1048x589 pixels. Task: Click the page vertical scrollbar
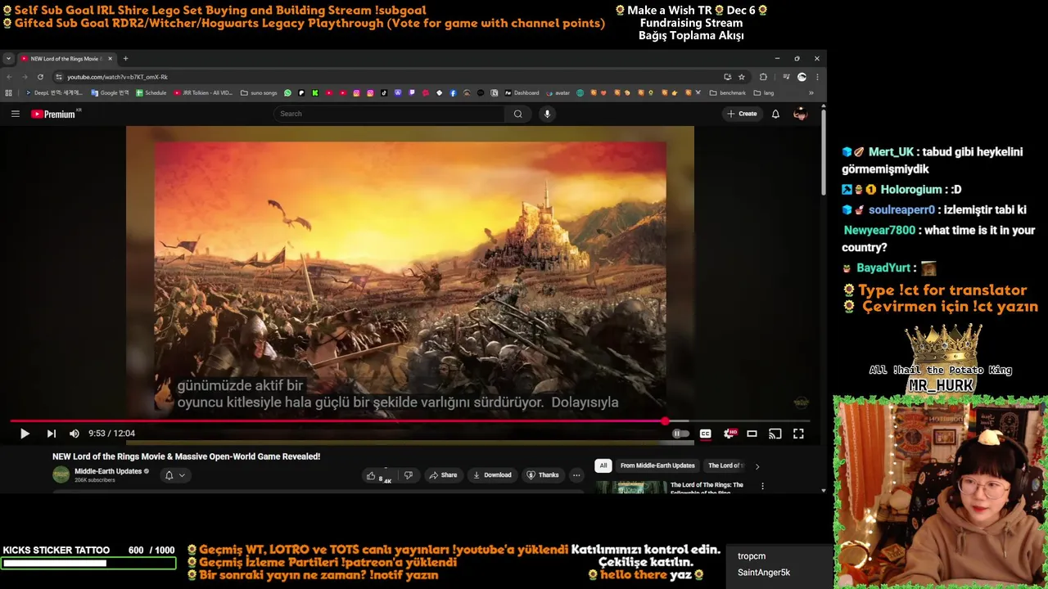click(x=823, y=151)
